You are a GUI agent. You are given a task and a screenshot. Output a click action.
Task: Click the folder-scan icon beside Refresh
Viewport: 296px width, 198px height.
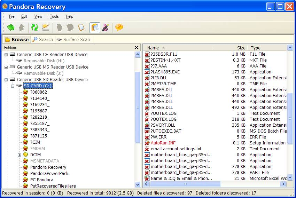click(46, 27)
